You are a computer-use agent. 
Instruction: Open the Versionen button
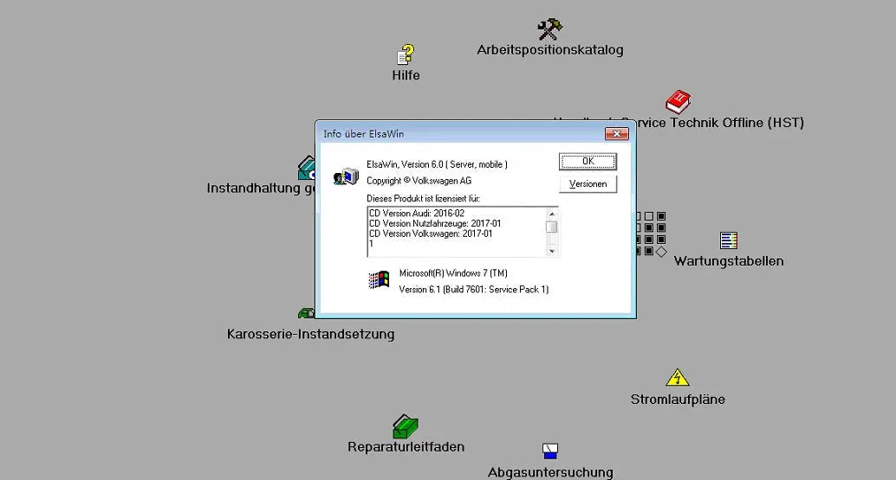pyautogui.click(x=588, y=184)
